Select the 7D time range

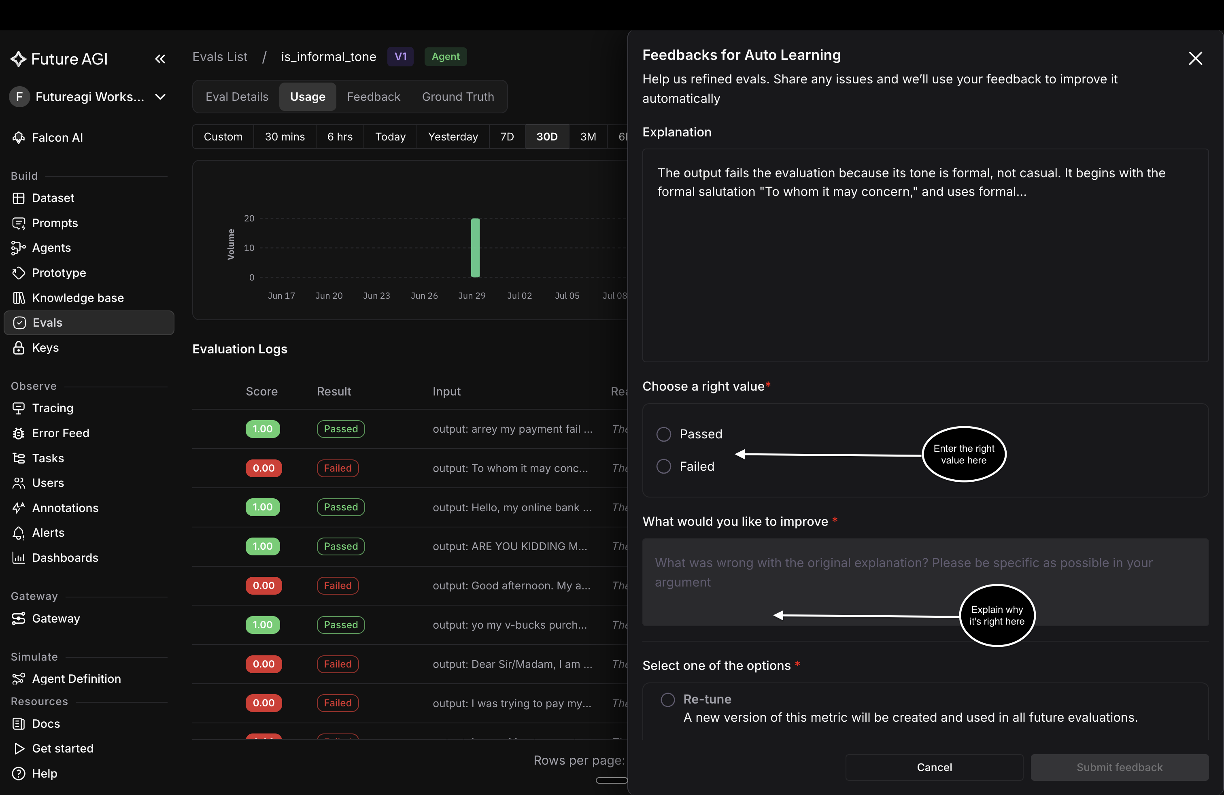(507, 137)
